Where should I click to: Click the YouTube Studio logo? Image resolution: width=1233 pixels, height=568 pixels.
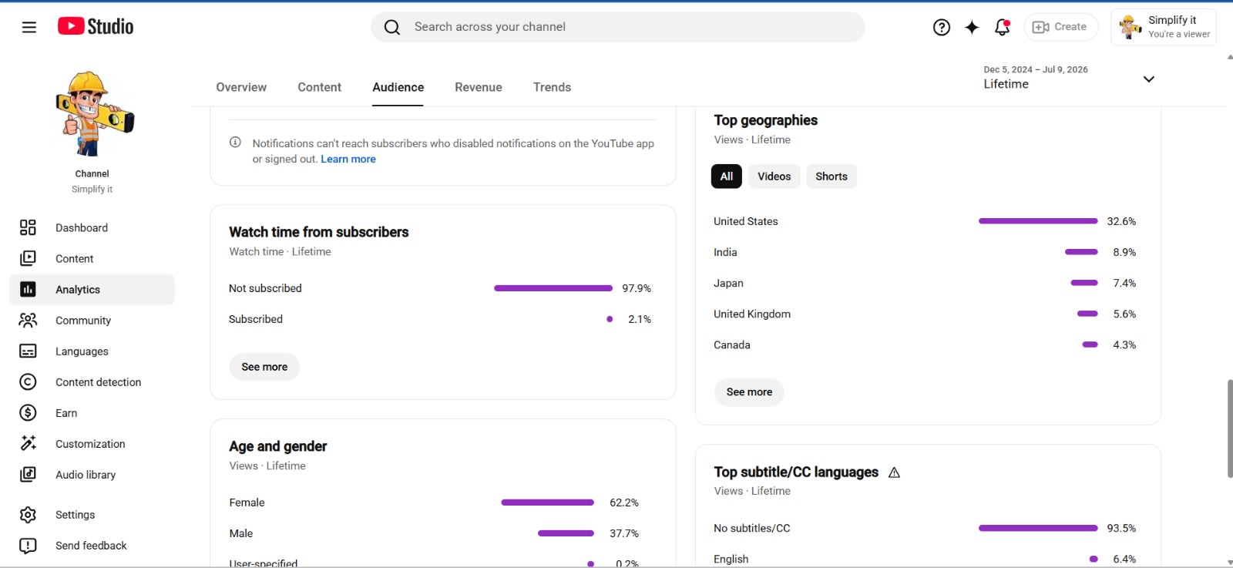tap(96, 26)
